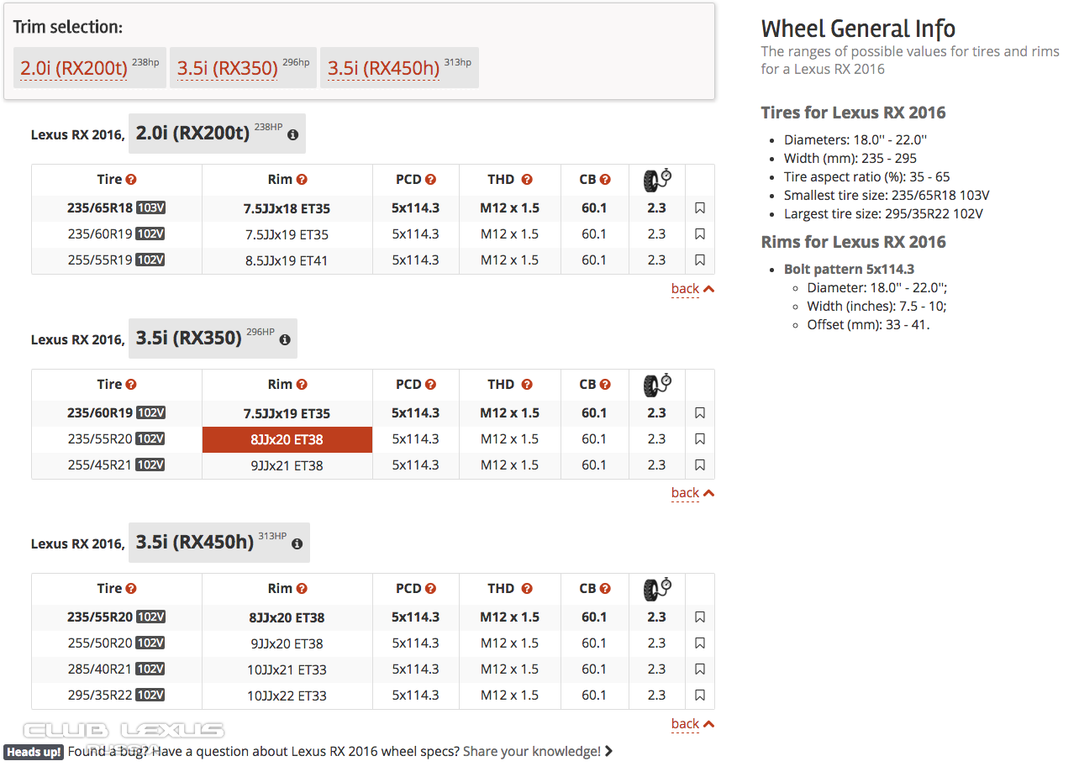
Task: Click tire pressure icon in RX450h table header
Action: pyautogui.click(x=657, y=588)
